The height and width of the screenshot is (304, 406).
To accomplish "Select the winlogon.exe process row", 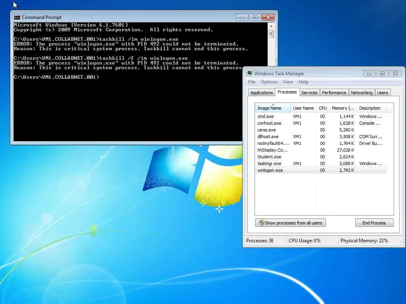I will pyautogui.click(x=320, y=170).
